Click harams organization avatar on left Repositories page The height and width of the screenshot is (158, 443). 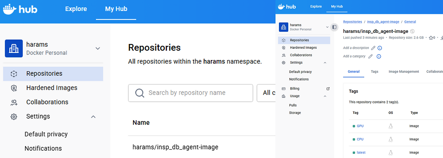tap(14, 48)
